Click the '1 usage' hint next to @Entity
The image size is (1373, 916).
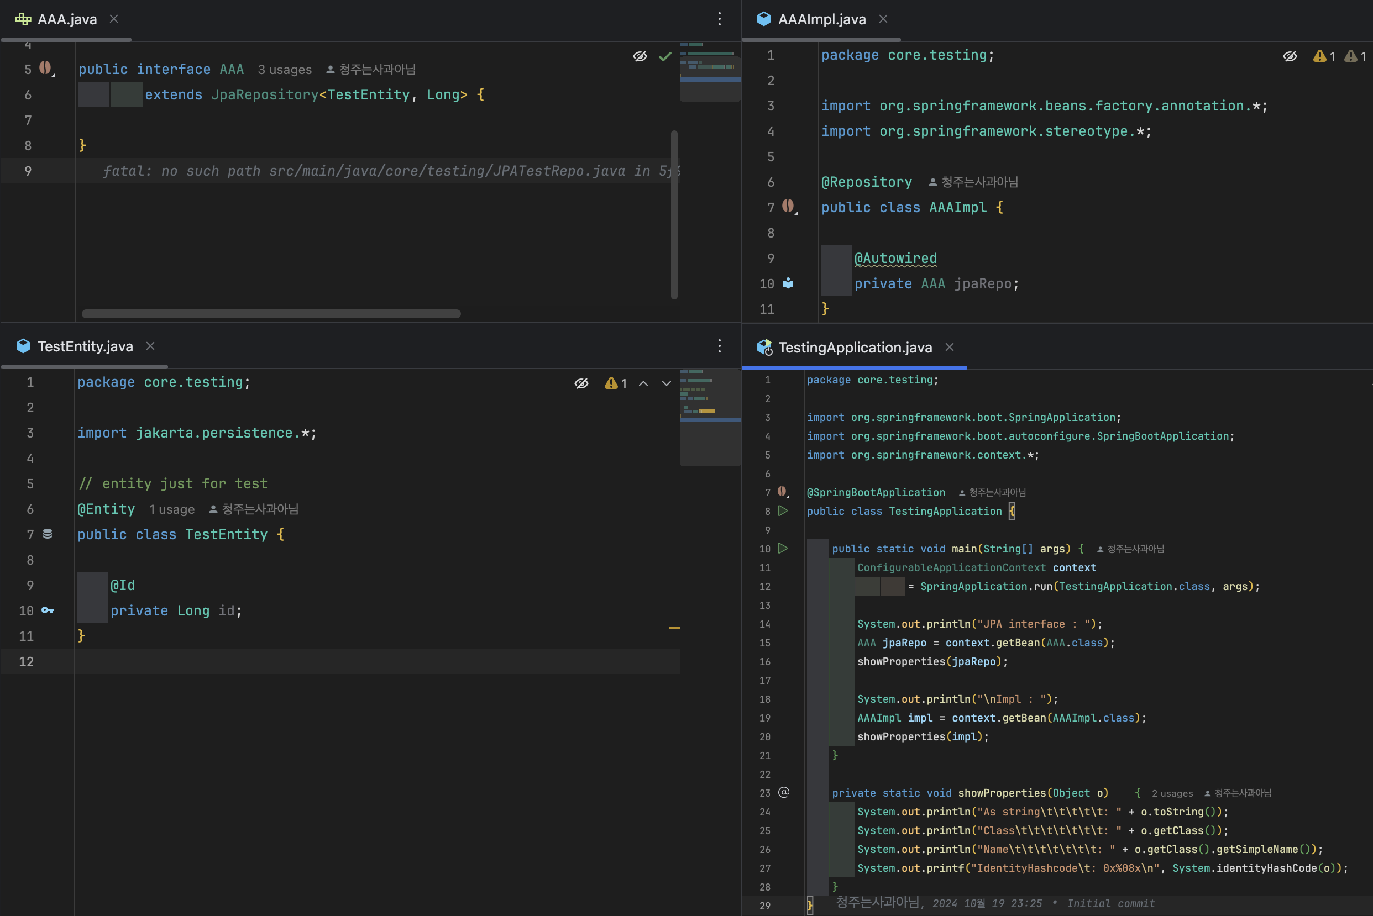[x=171, y=509]
